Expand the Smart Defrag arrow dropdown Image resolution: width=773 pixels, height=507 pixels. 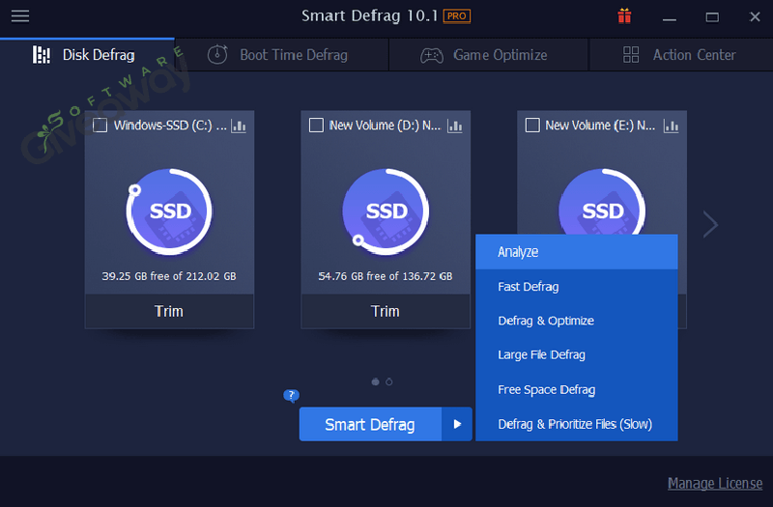pos(457,424)
